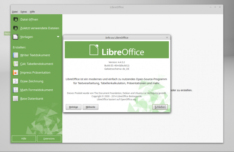The width and height of the screenshot is (234, 152).
Task: Close the Info zu LibreOffice dialog with X
Action: (167, 38)
